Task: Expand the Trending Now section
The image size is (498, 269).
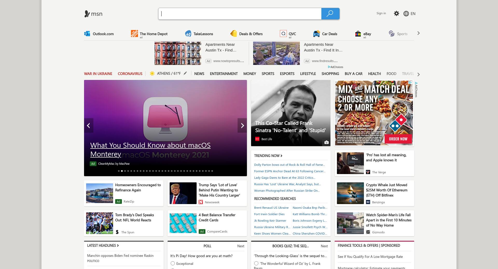Action: click(x=268, y=156)
